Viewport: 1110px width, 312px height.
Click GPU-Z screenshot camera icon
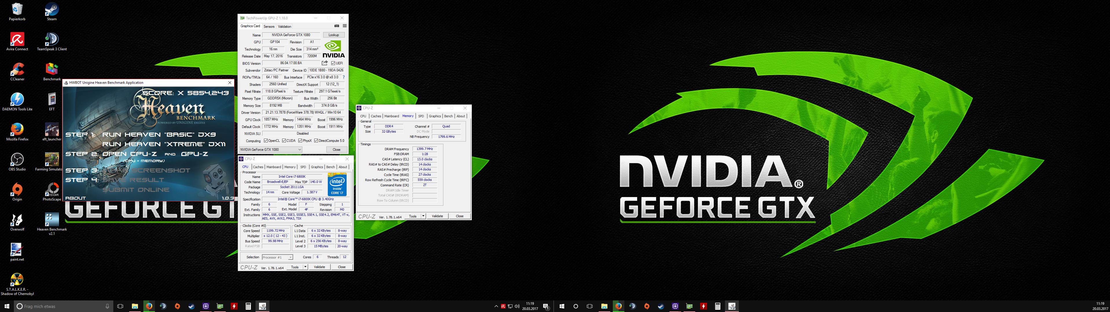tap(336, 26)
